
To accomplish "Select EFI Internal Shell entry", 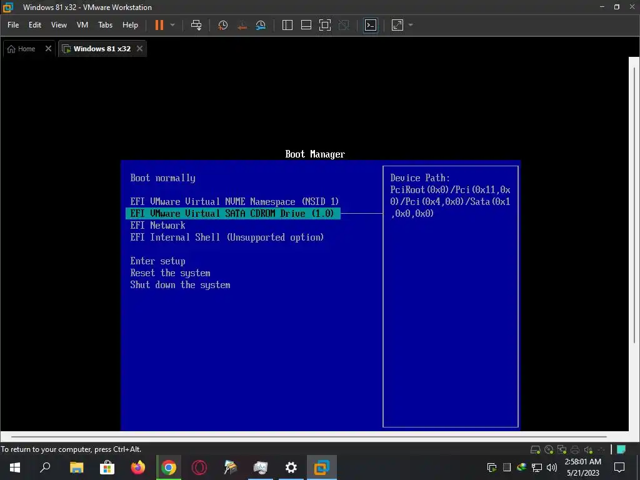I will 227,237.
